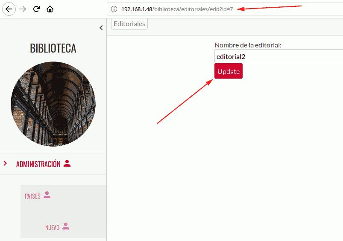Click the user icon beside PAISES
Viewport: 343px width, 241px height.
(x=47, y=195)
